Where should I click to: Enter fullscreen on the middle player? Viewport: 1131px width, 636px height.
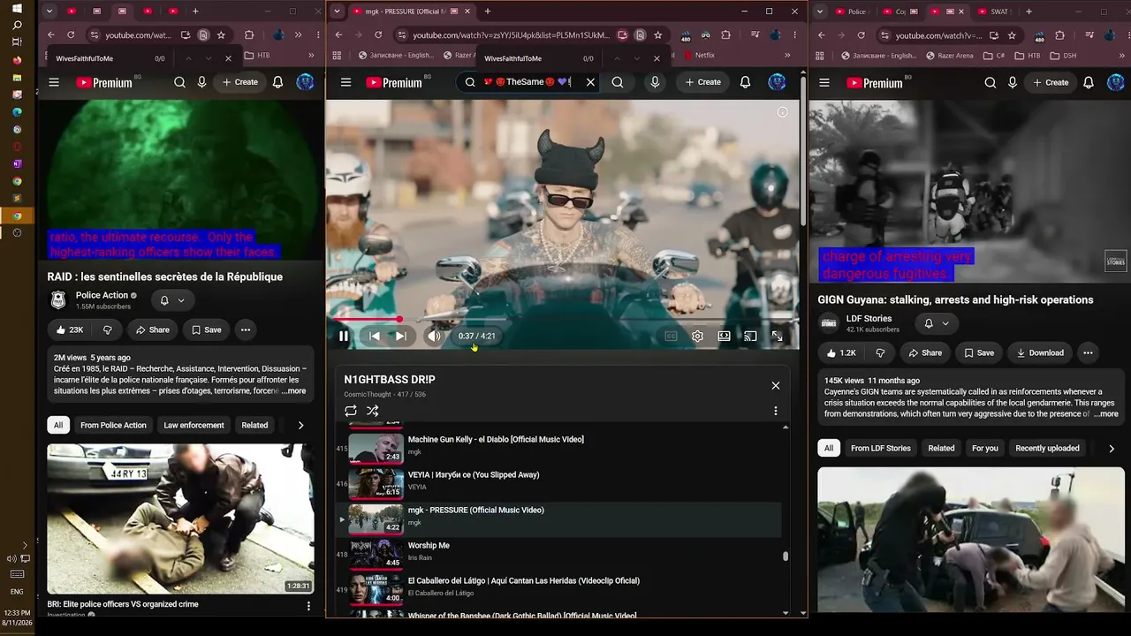point(777,336)
